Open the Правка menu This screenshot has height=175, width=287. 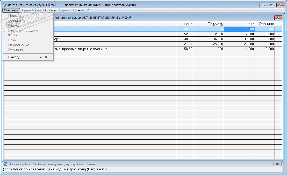(78, 10)
